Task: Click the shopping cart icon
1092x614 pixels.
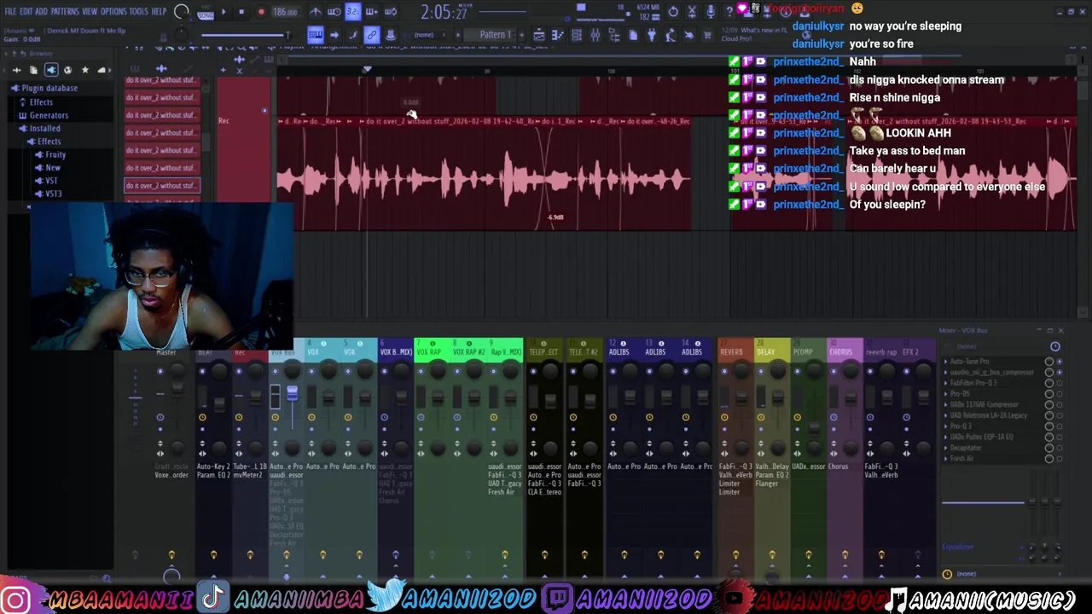Action: tap(707, 35)
